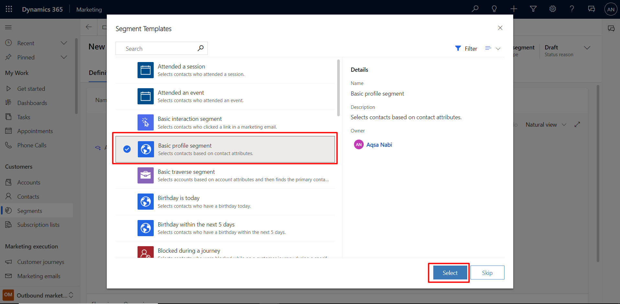The width and height of the screenshot is (620, 304).
Task: Click the selection radio on Basic profile segment
Action: (127, 149)
